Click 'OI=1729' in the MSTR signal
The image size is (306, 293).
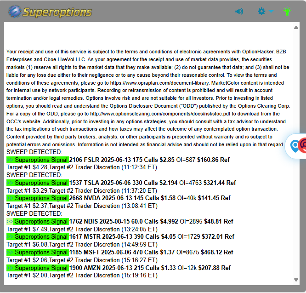pyautogui.click(x=189, y=237)
